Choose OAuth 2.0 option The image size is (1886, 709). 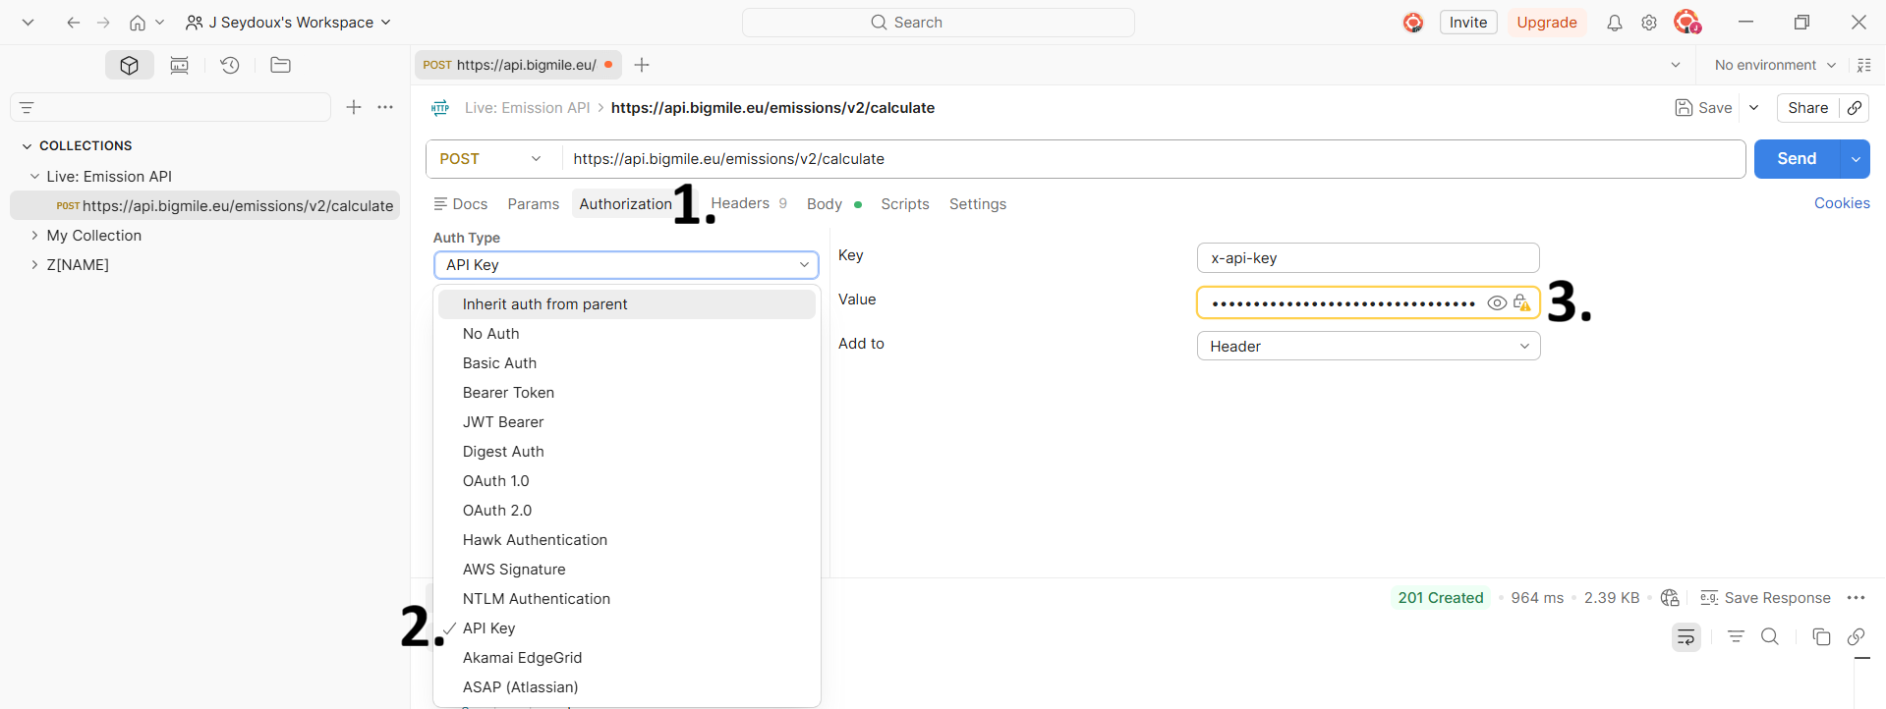pyautogui.click(x=627, y=511)
